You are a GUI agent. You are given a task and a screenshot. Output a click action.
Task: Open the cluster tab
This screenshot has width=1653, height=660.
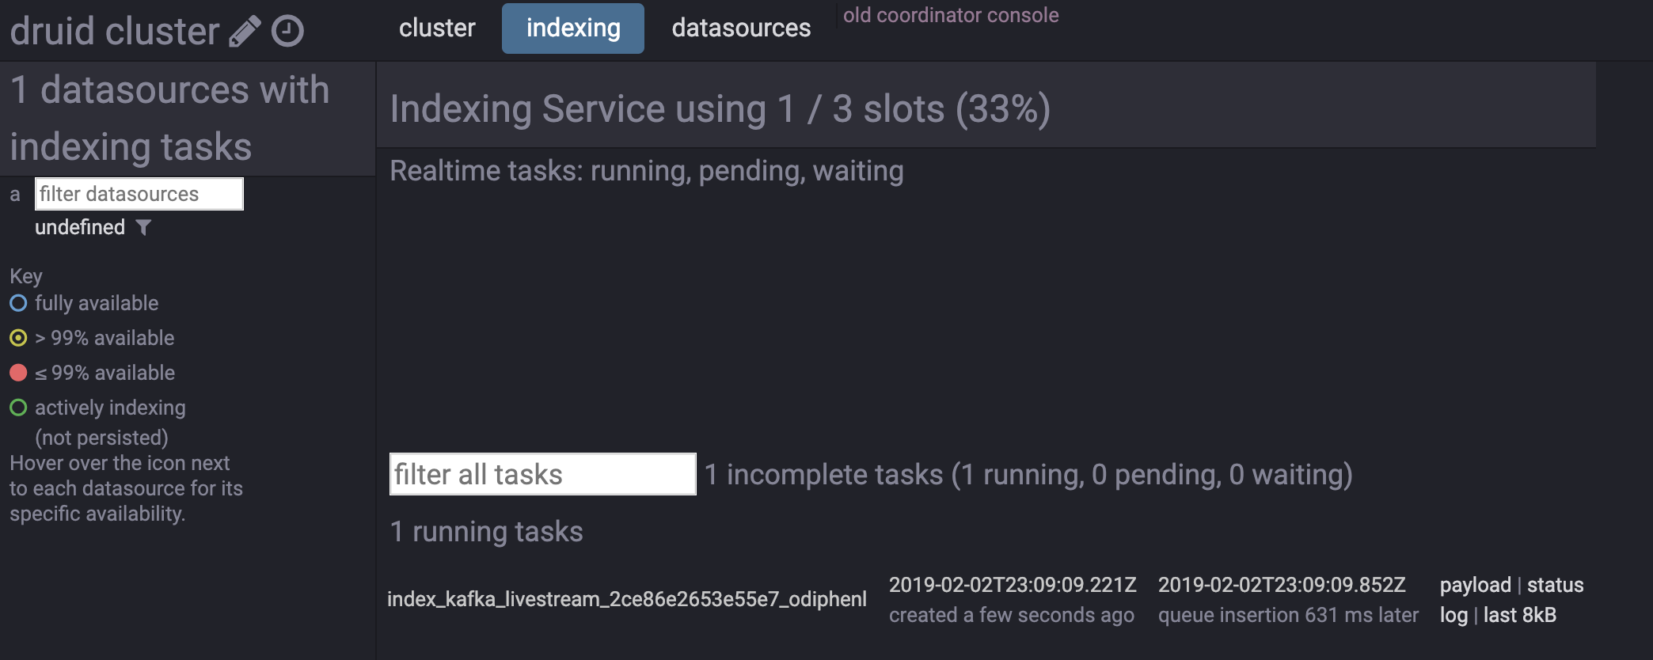[437, 28]
